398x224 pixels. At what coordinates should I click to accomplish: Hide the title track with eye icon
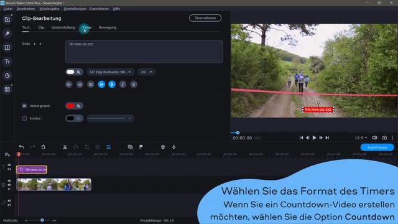(9, 165)
